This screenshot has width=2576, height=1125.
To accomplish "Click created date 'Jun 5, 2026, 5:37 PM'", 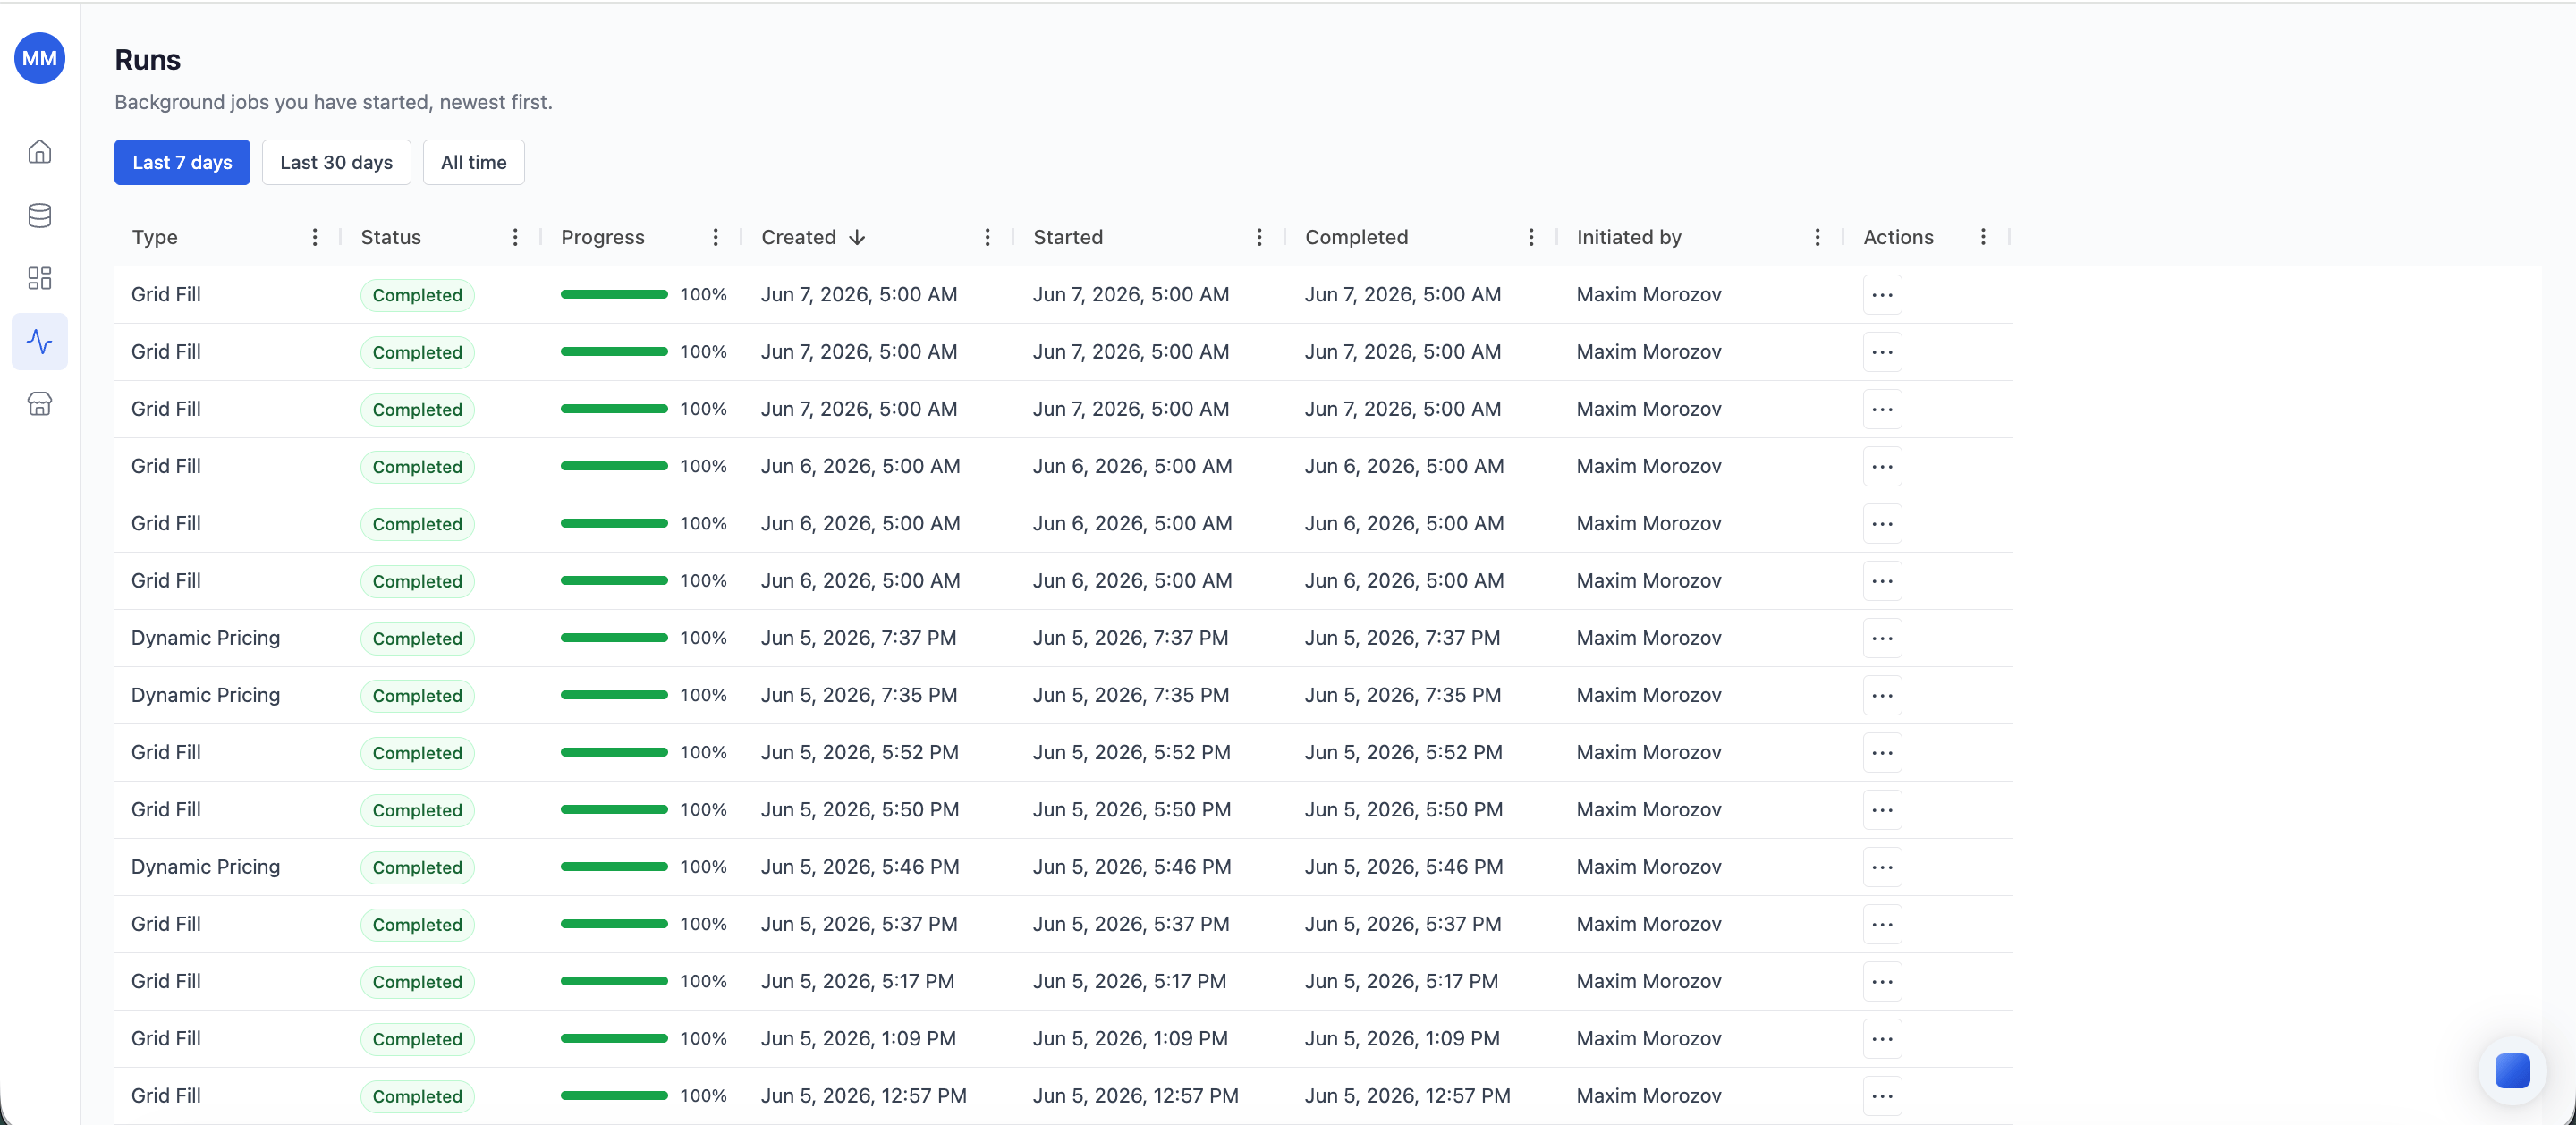I will pos(859,924).
